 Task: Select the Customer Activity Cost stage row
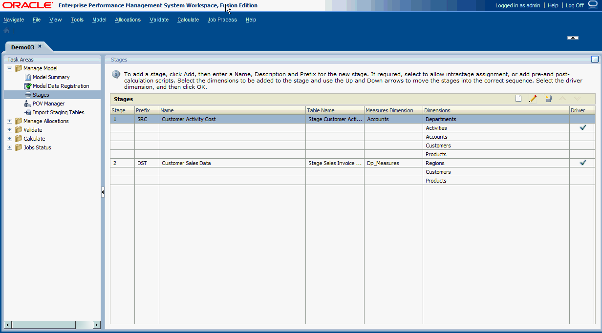352,119
